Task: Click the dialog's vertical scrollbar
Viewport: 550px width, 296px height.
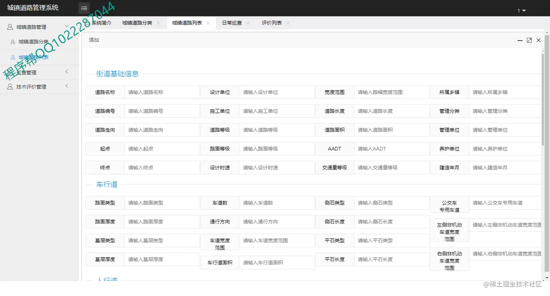Action: 543,100
